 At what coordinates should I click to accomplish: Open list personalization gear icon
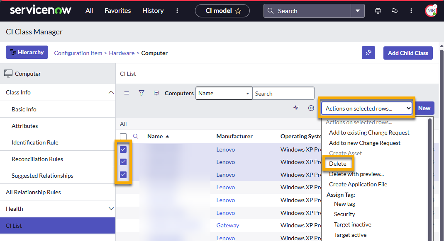(311, 108)
